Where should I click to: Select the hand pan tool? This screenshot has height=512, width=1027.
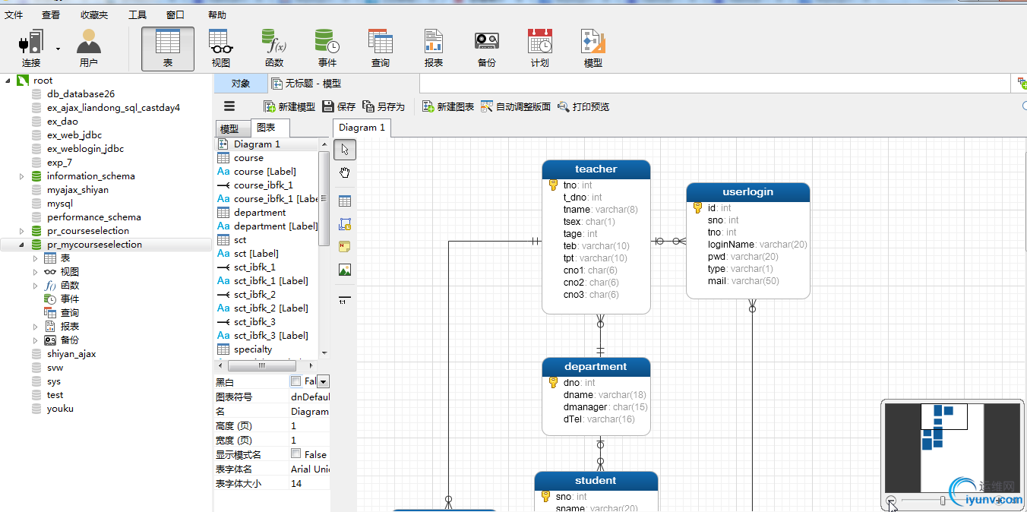[345, 172]
